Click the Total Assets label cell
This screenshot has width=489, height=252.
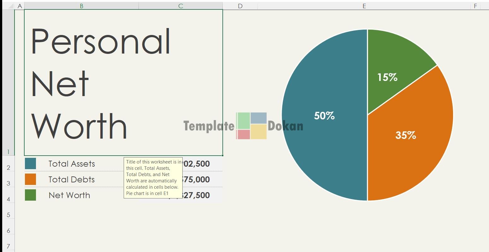72,164
